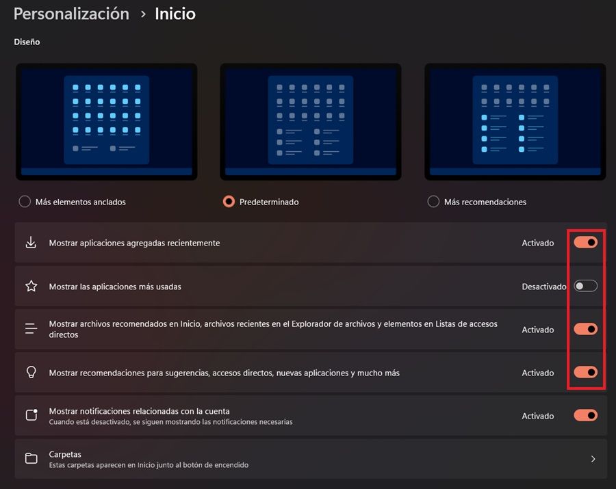Click 'Inicio' in the breadcrumb path
The height and width of the screenshot is (489, 616).
[x=175, y=14]
